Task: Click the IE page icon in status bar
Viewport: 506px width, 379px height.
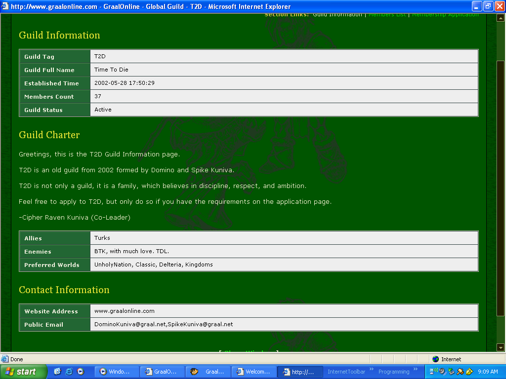Action: (x=5, y=359)
